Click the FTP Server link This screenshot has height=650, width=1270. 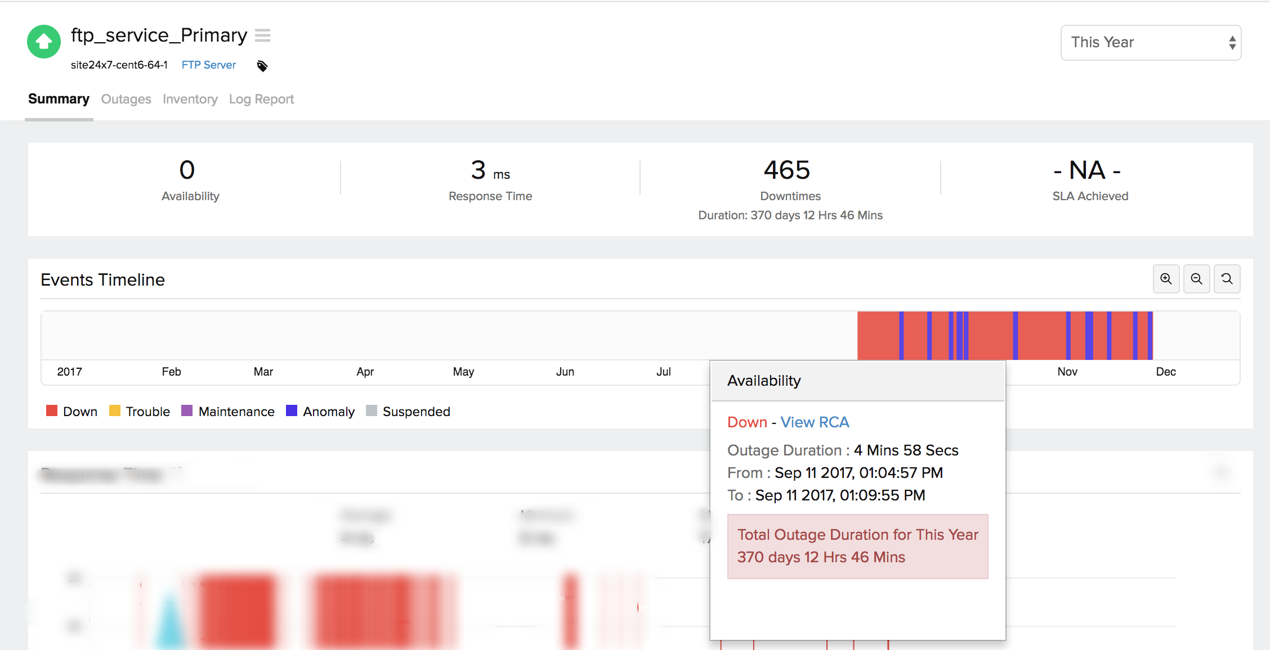pyautogui.click(x=208, y=65)
